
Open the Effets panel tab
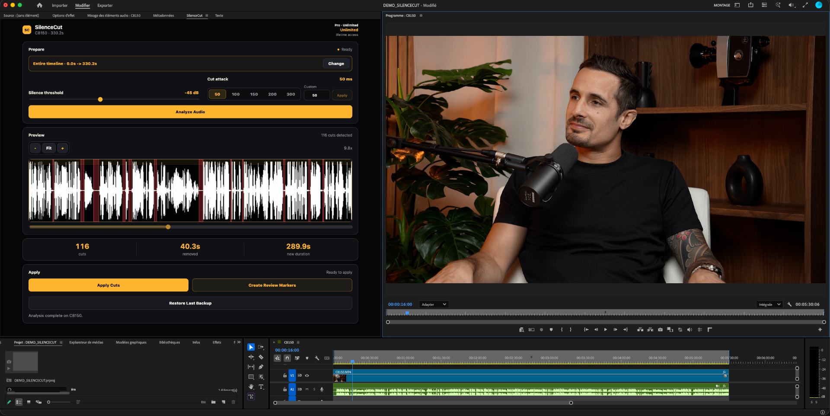[217, 342]
